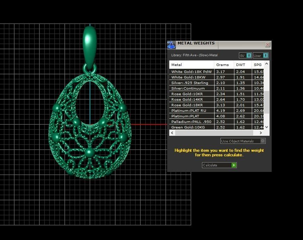Select the White Gold:18K PdW row
Viewport: 303px width, 240px height.
[216, 72]
